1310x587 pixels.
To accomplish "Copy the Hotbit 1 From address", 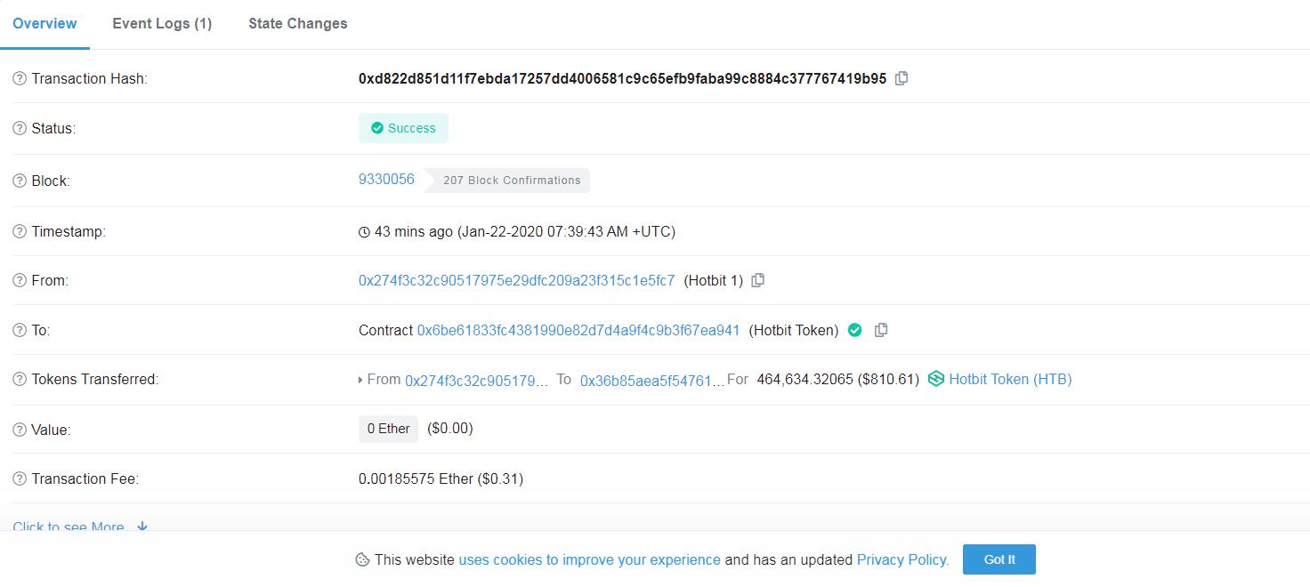I will point(758,280).
